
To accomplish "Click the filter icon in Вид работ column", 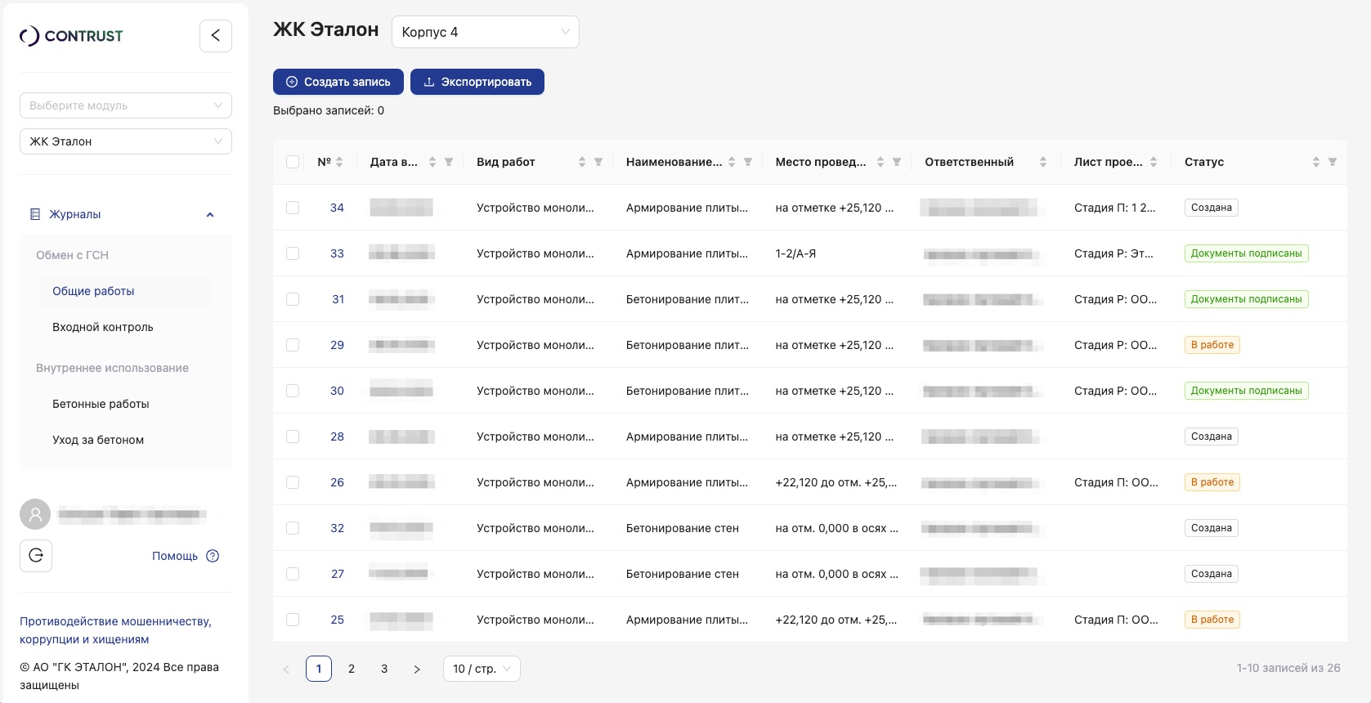I will 598,162.
